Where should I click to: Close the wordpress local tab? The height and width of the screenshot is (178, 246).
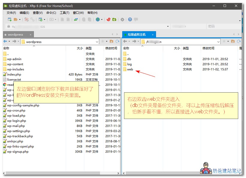coord(31,35)
